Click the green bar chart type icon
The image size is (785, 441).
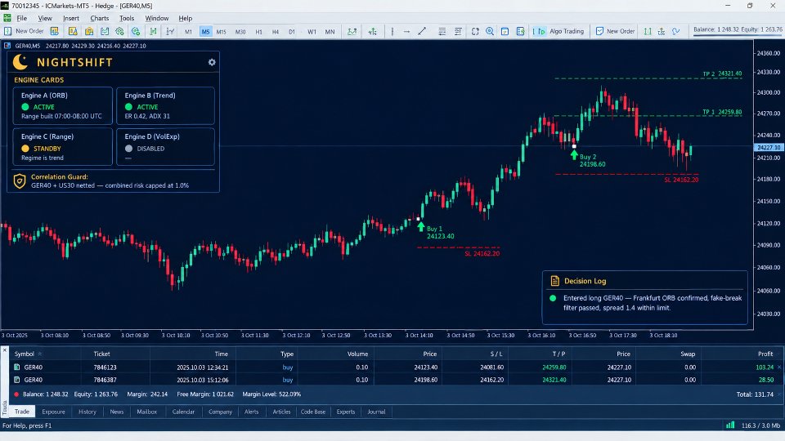[153, 31]
